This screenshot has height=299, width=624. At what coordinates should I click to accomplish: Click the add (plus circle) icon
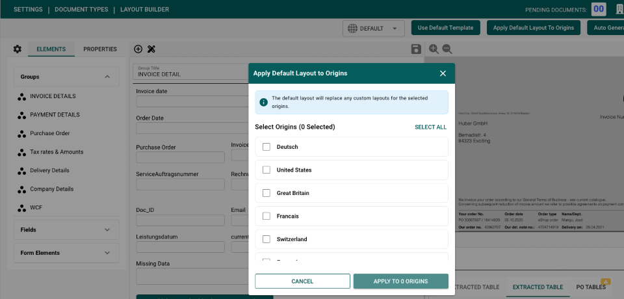tap(138, 49)
